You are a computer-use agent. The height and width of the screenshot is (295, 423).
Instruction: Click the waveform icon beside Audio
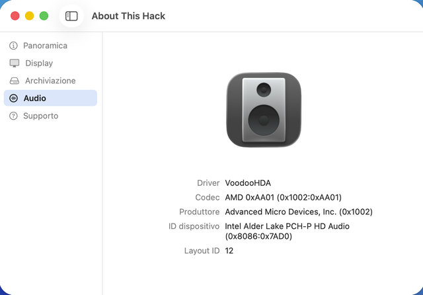[x=13, y=99]
